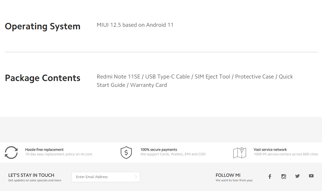Click the Operating System section title
The height and width of the screenshot is (191, 322).
click(x=42, y=27)
